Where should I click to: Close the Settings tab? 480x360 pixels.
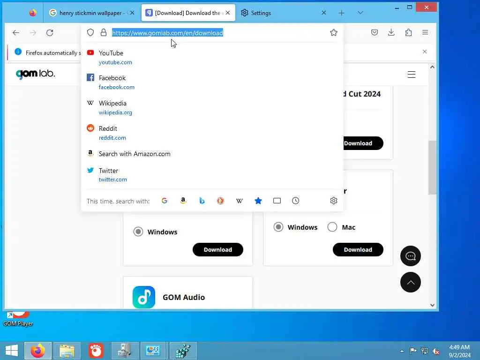[x=324, y=13]
